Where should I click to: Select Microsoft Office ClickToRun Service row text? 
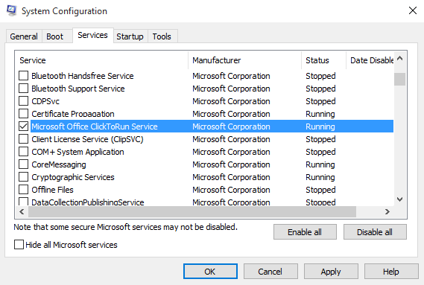click(95, 127)
